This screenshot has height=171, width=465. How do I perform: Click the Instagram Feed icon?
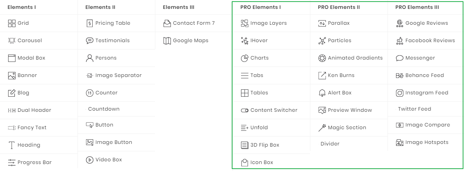(x=400, y=93)
